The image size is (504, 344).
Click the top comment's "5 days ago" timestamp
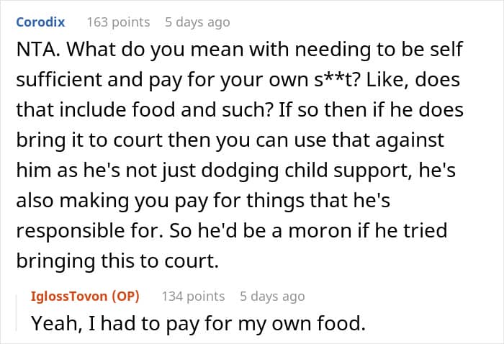click(197, 22)
